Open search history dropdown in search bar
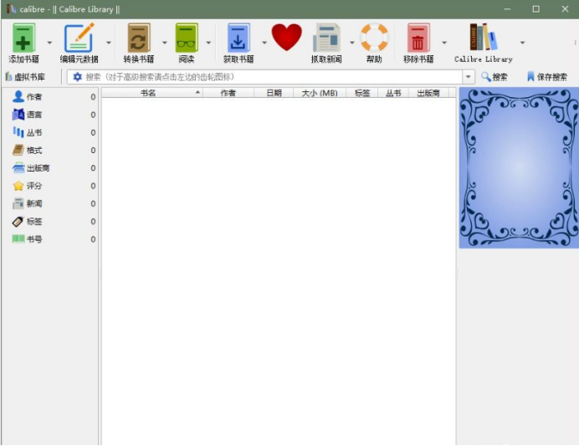 pyautogui.click(x=469, y=77)
